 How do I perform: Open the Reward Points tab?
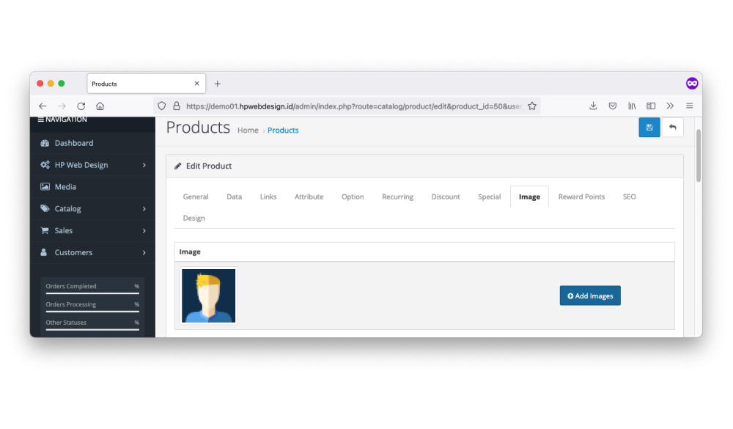point(581,197)
